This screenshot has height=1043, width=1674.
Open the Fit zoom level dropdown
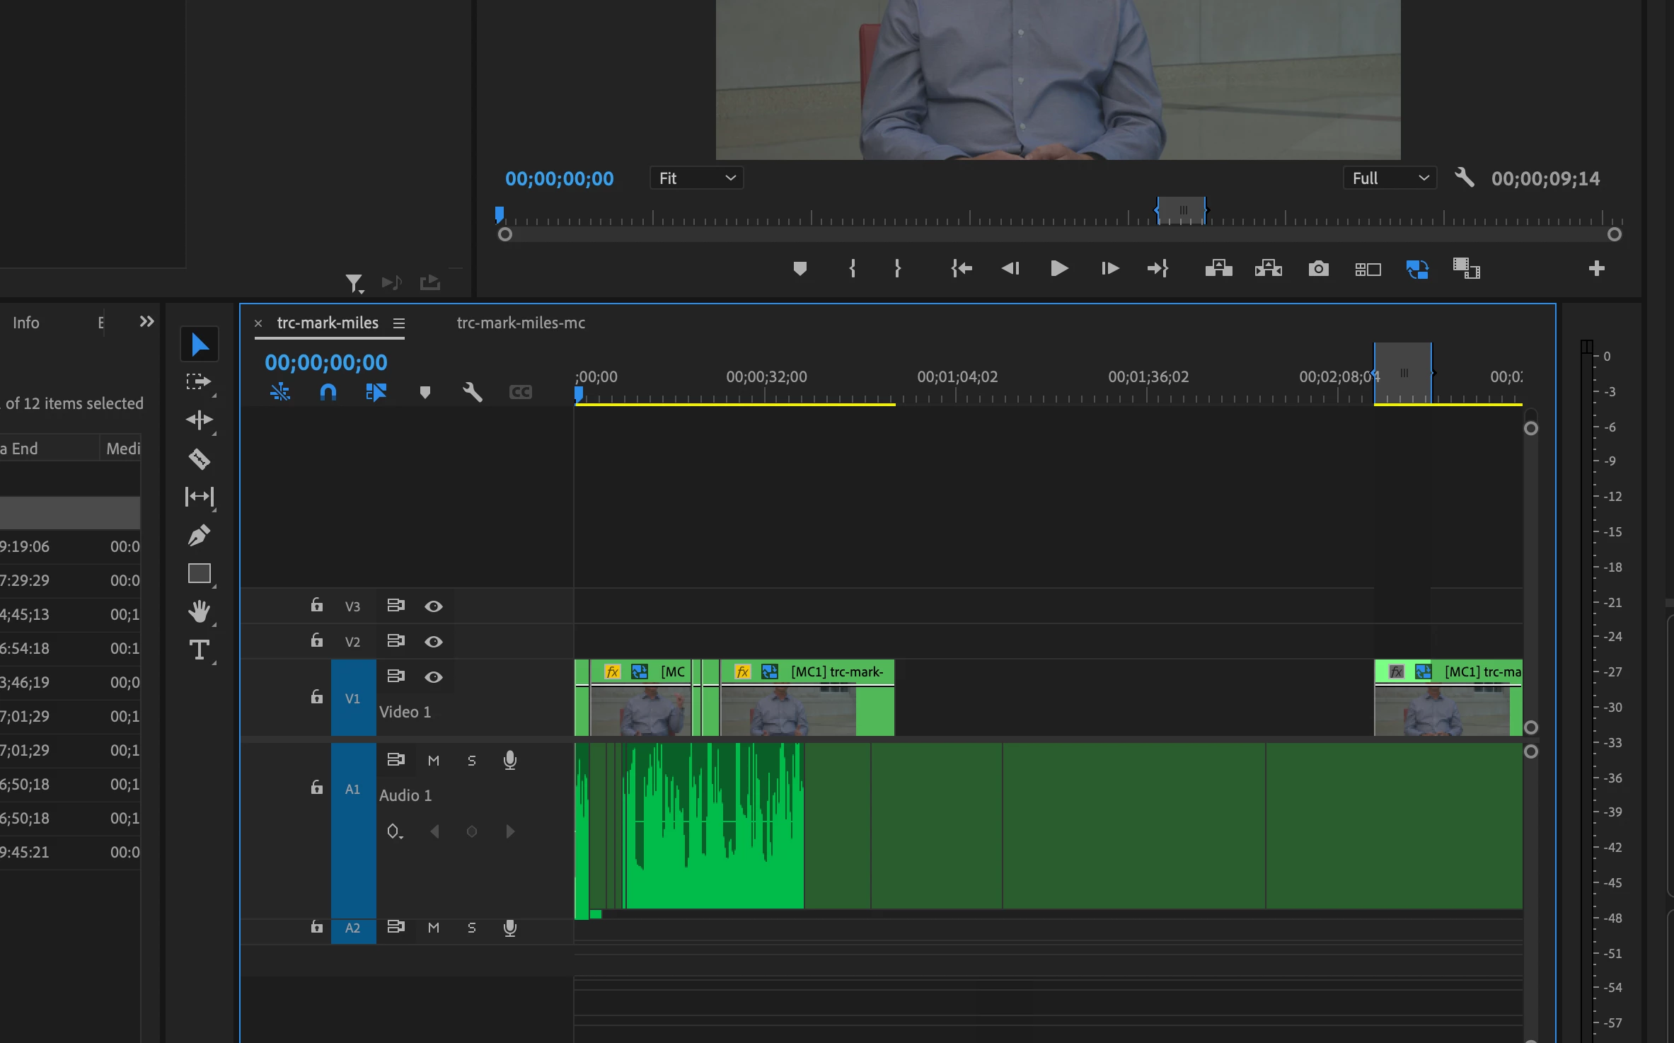point(696,178)
